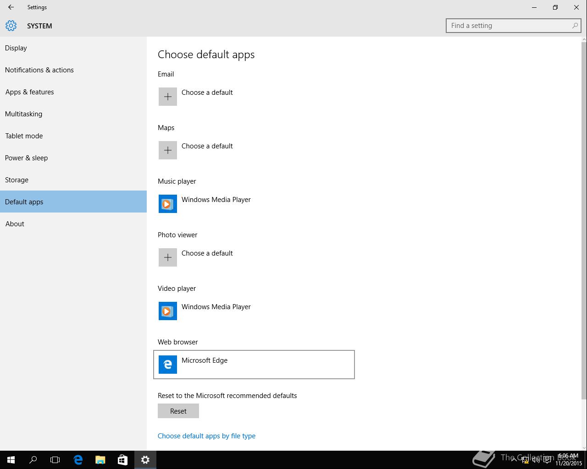
Task: Click the network tray icon
Action: click(x=525, y=460)
